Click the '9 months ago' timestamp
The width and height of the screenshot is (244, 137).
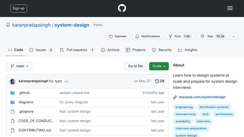pos(154,93)
